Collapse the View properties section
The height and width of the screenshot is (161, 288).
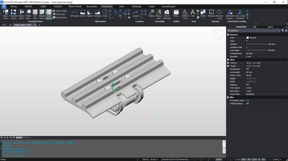(228, 60)
